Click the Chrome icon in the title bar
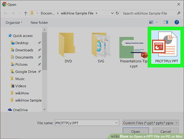The image size is (184, 139). pyautogui.click(x=5, y=4)
